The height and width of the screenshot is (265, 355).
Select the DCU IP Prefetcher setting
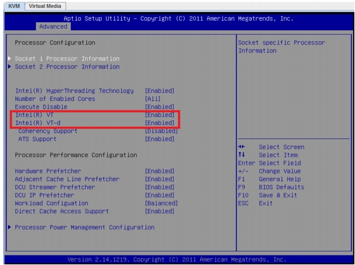pos(44,195)
